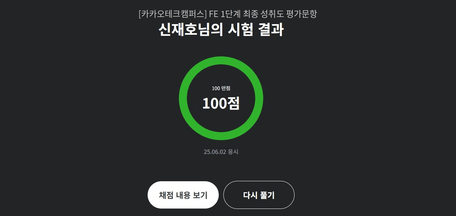456x216 pixels.
Task: Click the small 100 만점 label
Action: click(221, 88)
